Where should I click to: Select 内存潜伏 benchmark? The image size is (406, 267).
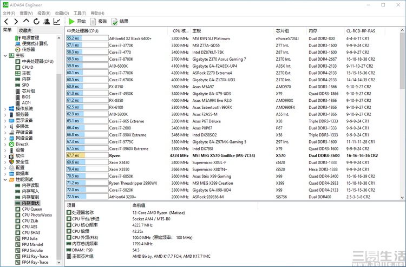click(x=27, y=203)
